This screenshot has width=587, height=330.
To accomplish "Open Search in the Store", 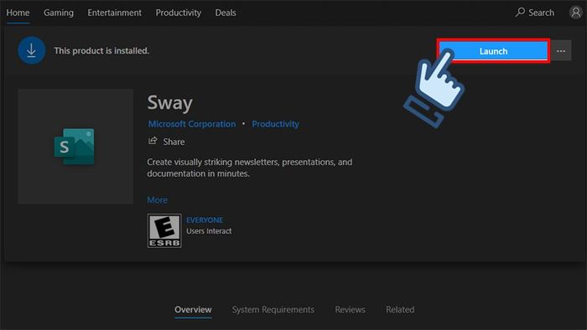I will pyautogui.click(x=535, y=13).
